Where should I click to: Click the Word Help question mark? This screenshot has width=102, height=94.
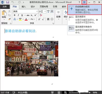pos(79,2)
